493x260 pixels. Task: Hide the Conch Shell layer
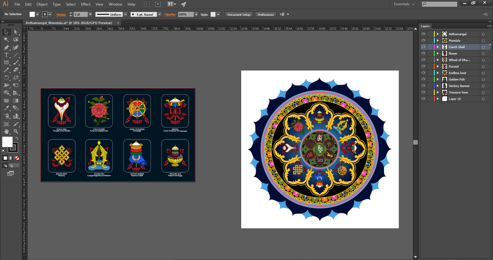coord(423,47)
